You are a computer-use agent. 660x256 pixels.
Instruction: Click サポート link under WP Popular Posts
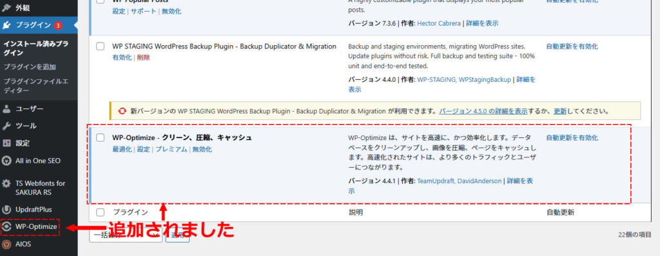click(x=144, y=12)
